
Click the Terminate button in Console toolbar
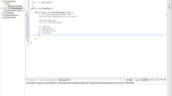(x=125, y=80)
